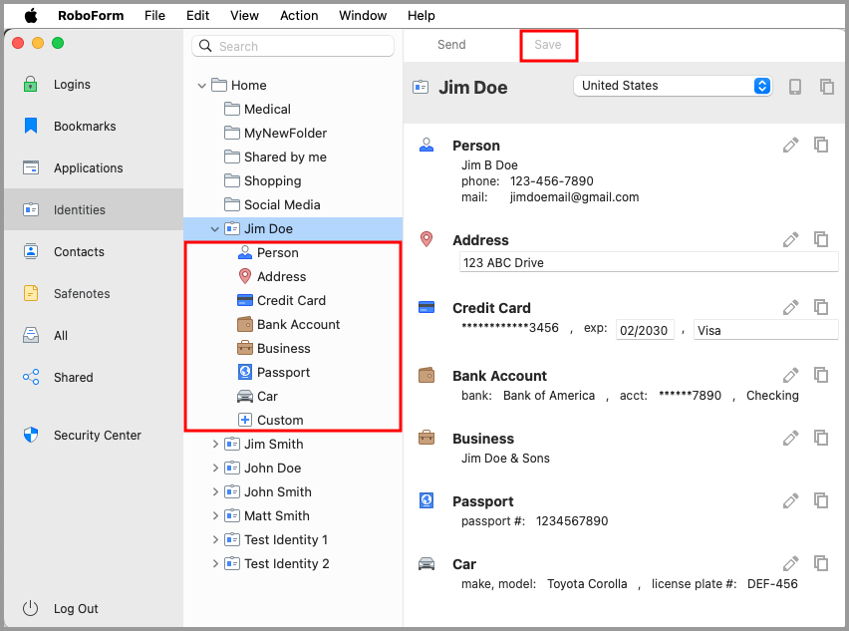Screen dimensions: 849x631
Task: Click the 02/2030 expiration field
Action: click(x=645, y=330)
